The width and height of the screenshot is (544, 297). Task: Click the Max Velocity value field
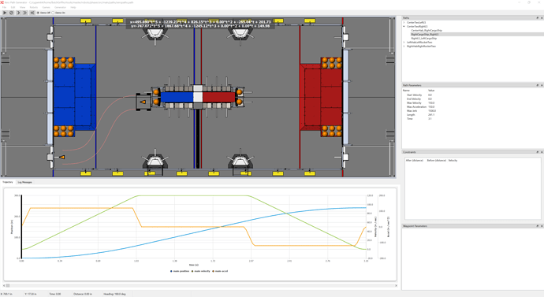[431, 103]
